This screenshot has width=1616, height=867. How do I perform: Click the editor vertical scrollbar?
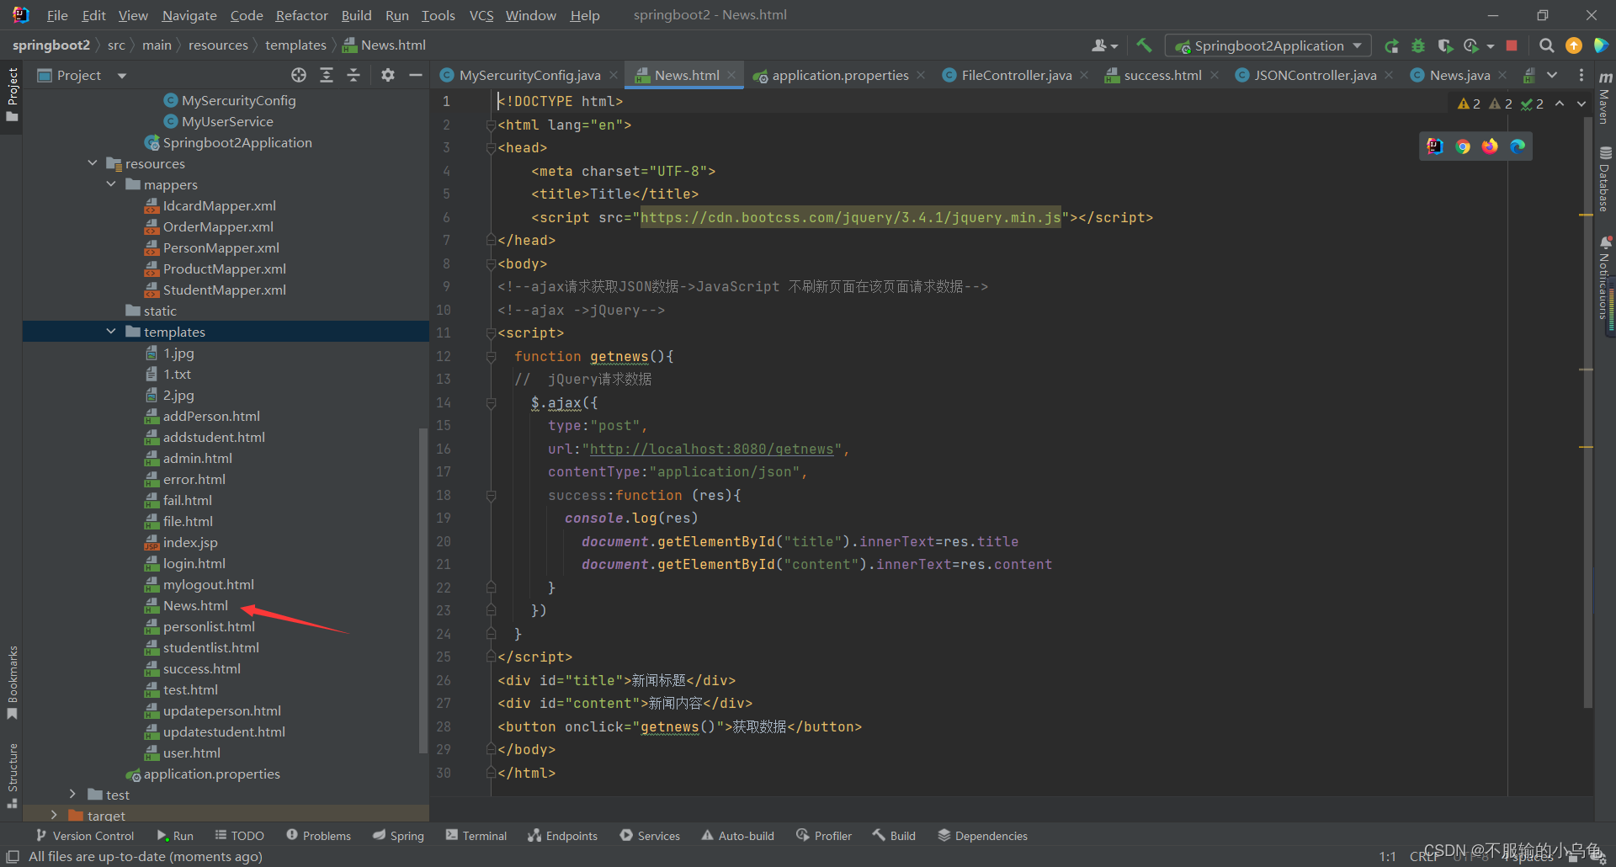coord(1587,412)
